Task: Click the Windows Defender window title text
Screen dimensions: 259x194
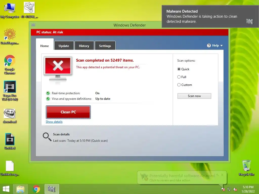Action: pyautogui.click(x=129, y=25)
